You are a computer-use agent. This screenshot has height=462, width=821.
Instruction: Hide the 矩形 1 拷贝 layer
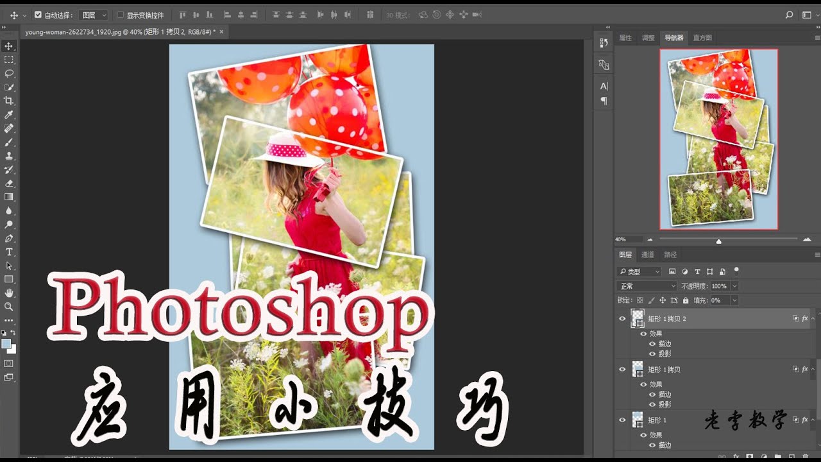[x=622, y=370]
